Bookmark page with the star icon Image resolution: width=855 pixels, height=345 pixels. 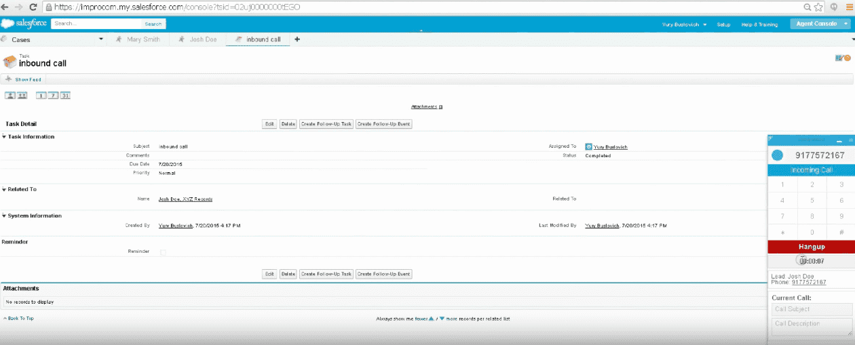pos(818,7)
